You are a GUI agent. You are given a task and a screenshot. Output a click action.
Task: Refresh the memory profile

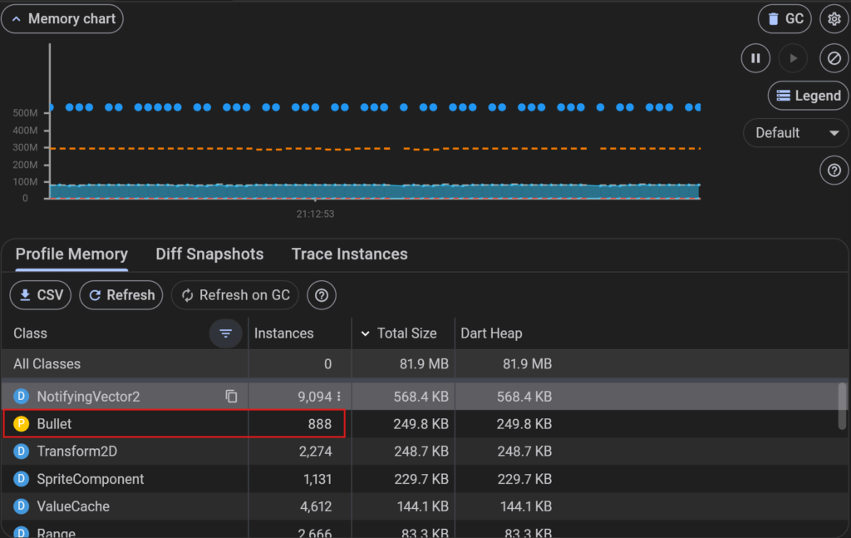pyautogui.click(x=121, y=295)
